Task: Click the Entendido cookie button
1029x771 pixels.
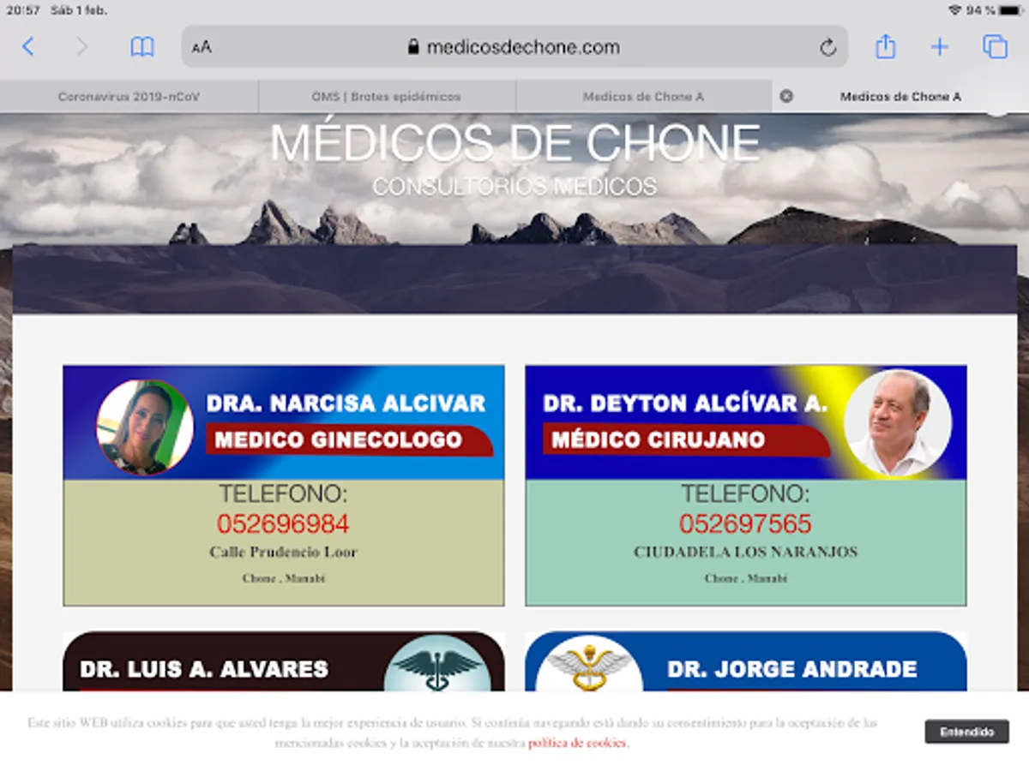Action: click(966, 732)
